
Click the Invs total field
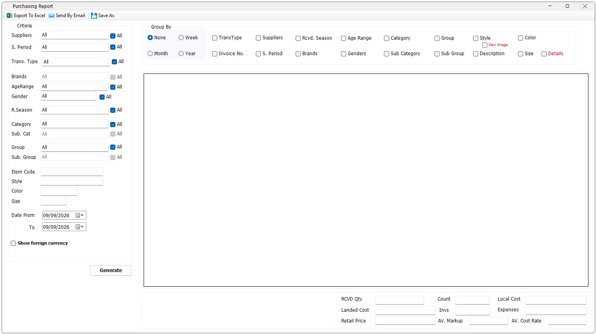click(x=472, y=311)
